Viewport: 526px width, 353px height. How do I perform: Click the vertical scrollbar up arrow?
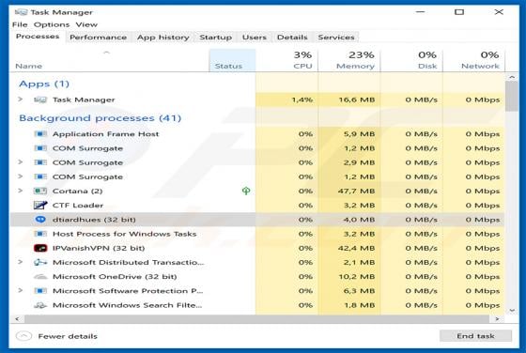click(512, 77)
